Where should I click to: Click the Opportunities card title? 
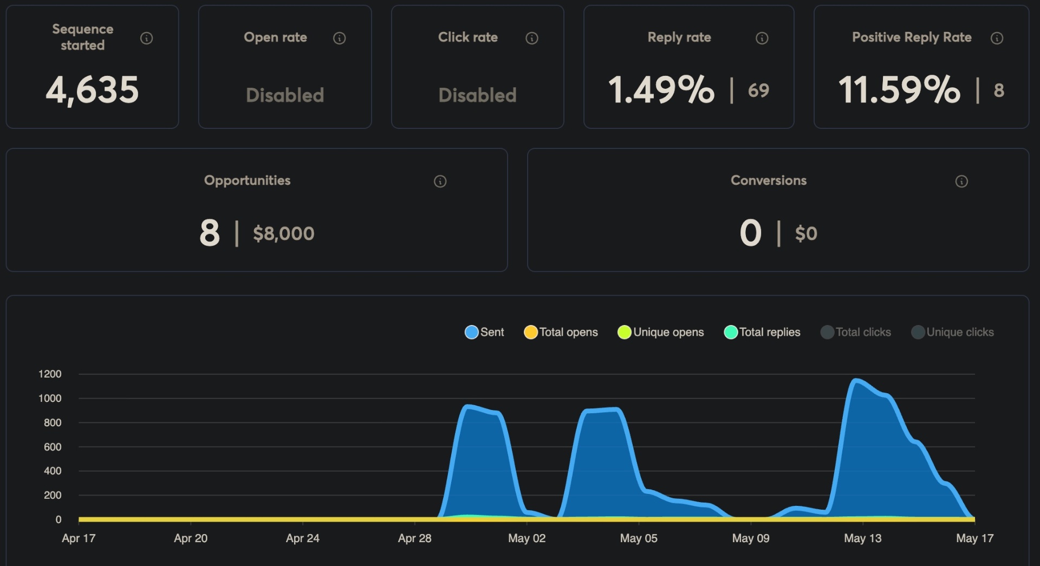tap(247, 180)
